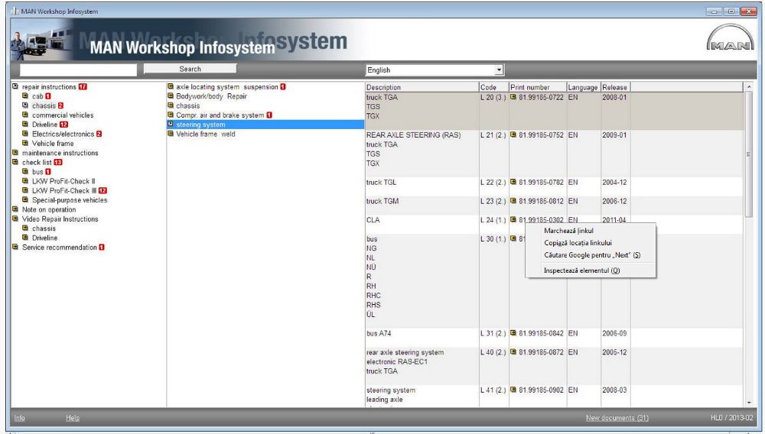Open the English language dropdown

pyautogui.click(x=499, y=70)
